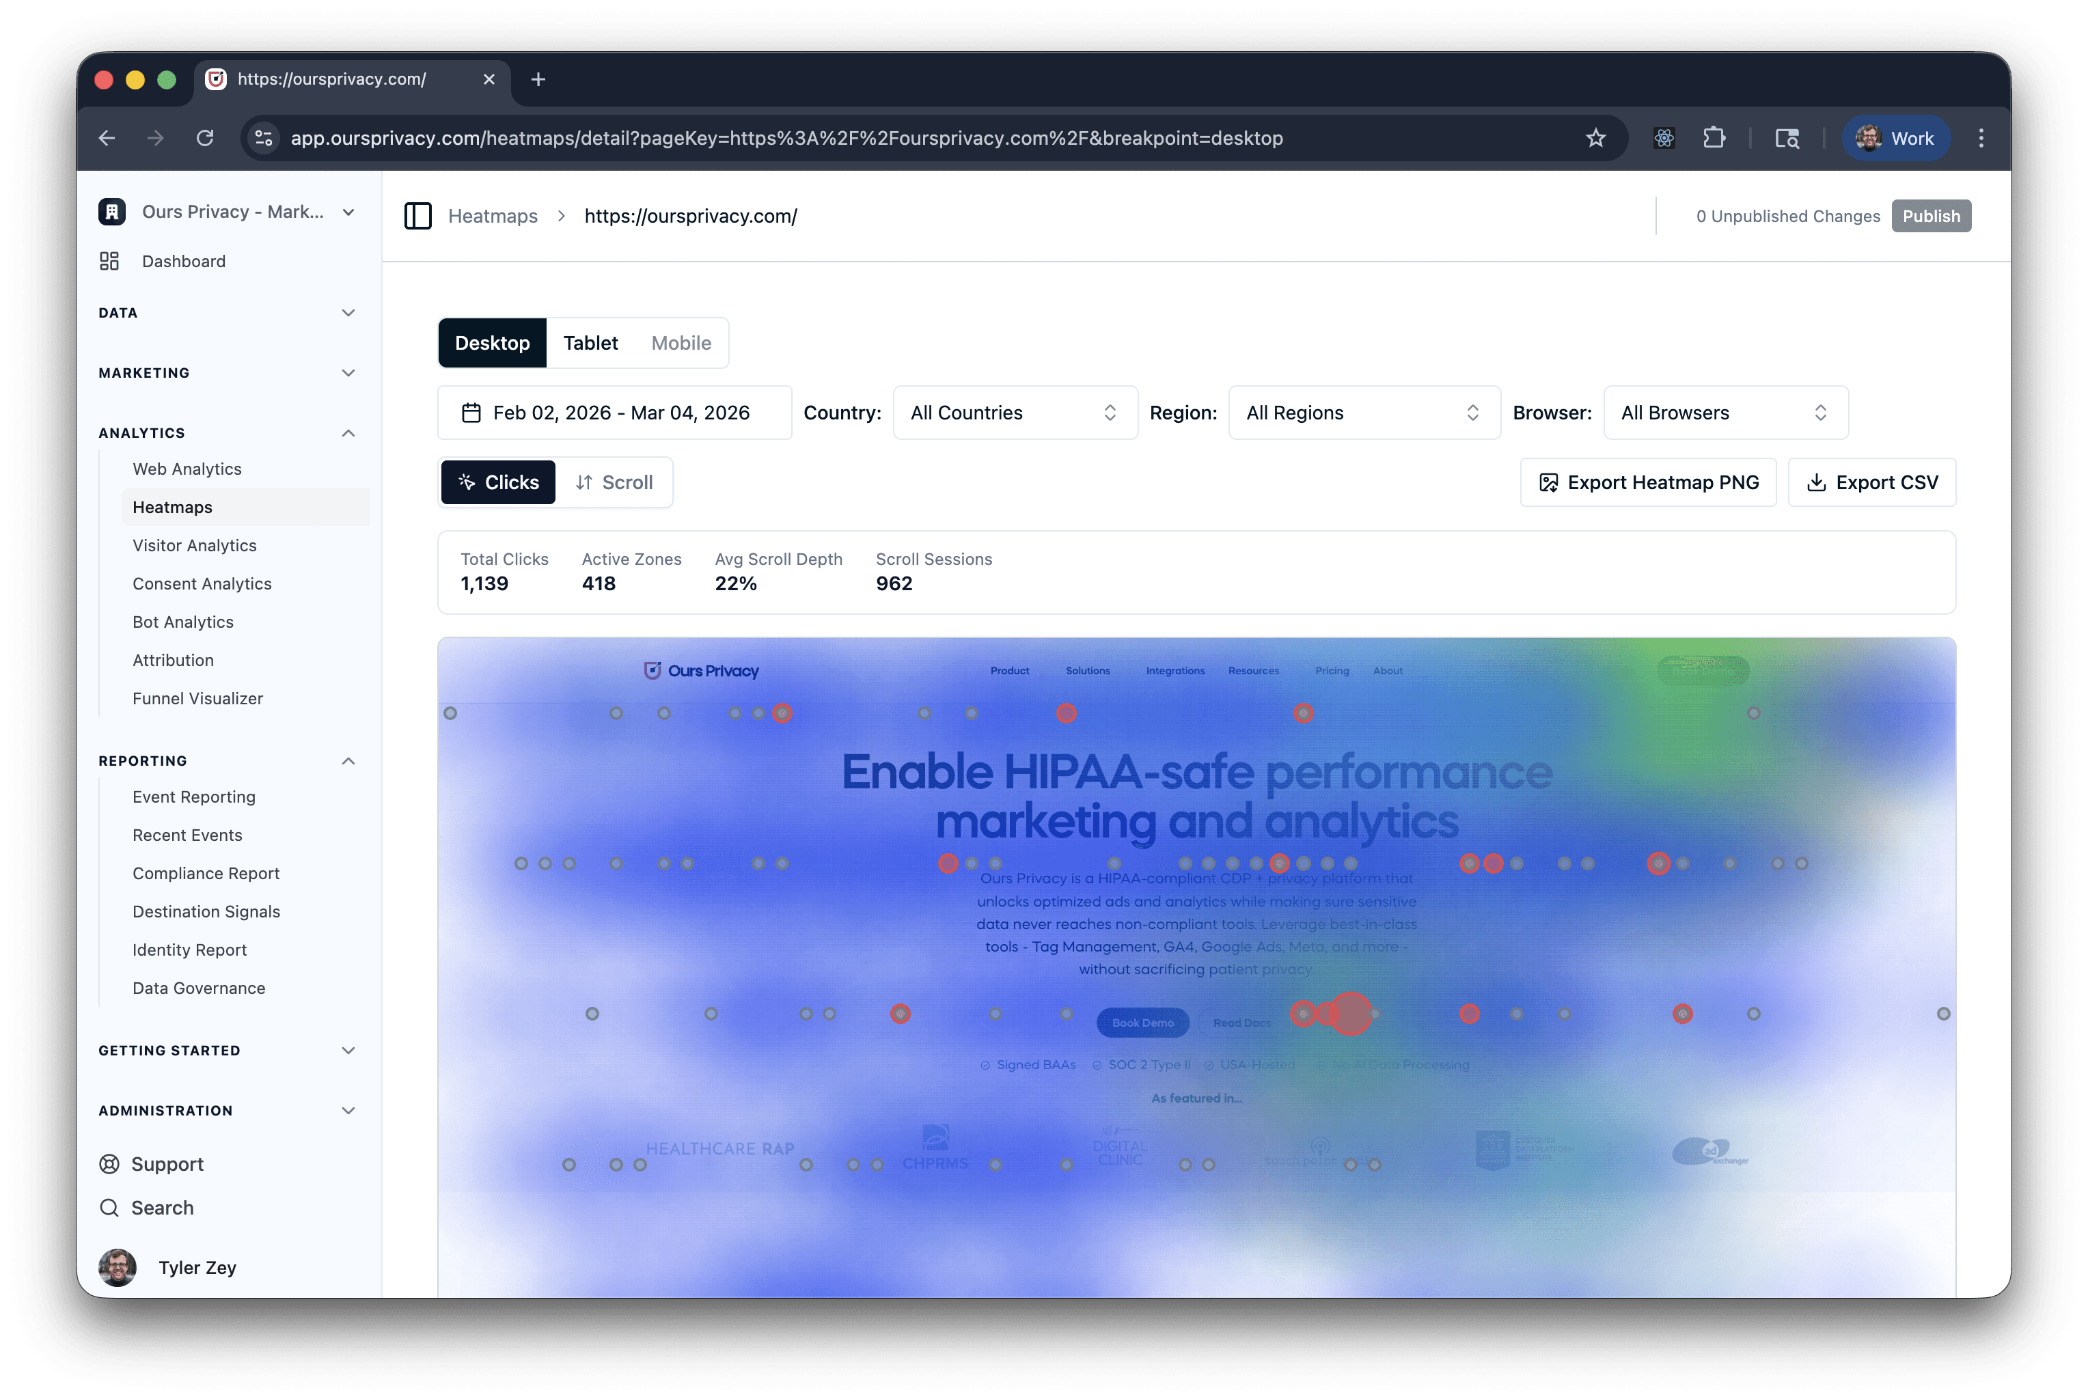This screenshot has height=1399, width=2088.
Task: Open the All Countries dropdown
Action: pos(1015,413)
